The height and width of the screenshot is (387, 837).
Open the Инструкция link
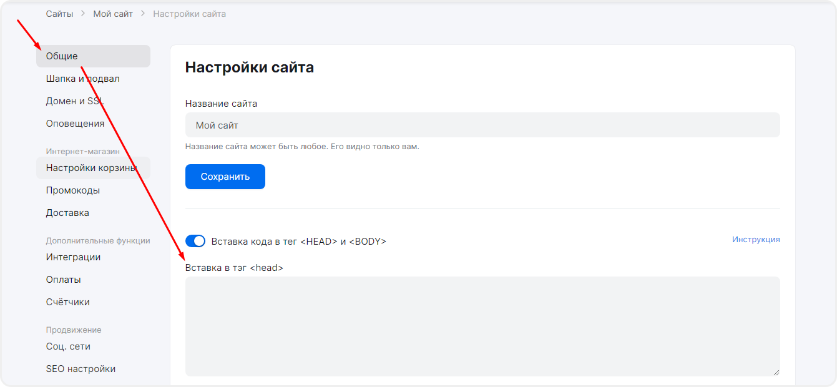756,240
